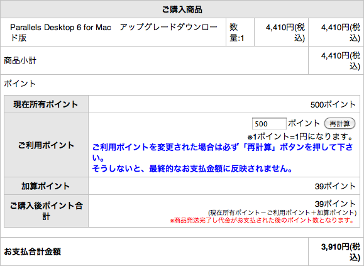This screenshot has height=266, width=364.
Task: Click the ポイント section heading
Action: [19, 84]
